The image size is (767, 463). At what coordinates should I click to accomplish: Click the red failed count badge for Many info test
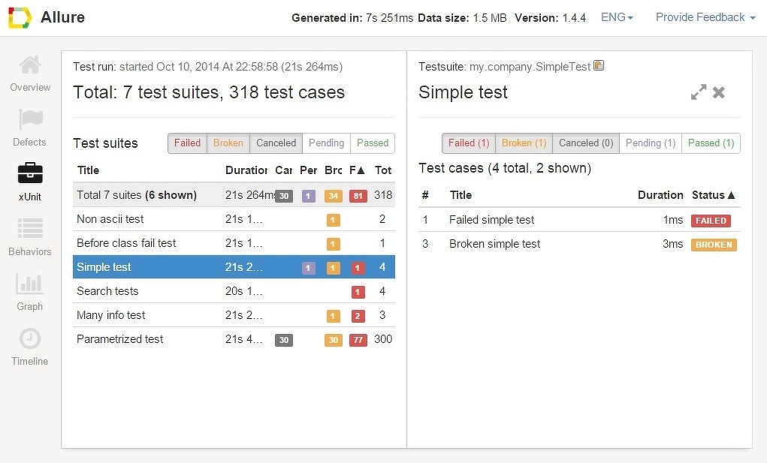click(x=358, y=316)
